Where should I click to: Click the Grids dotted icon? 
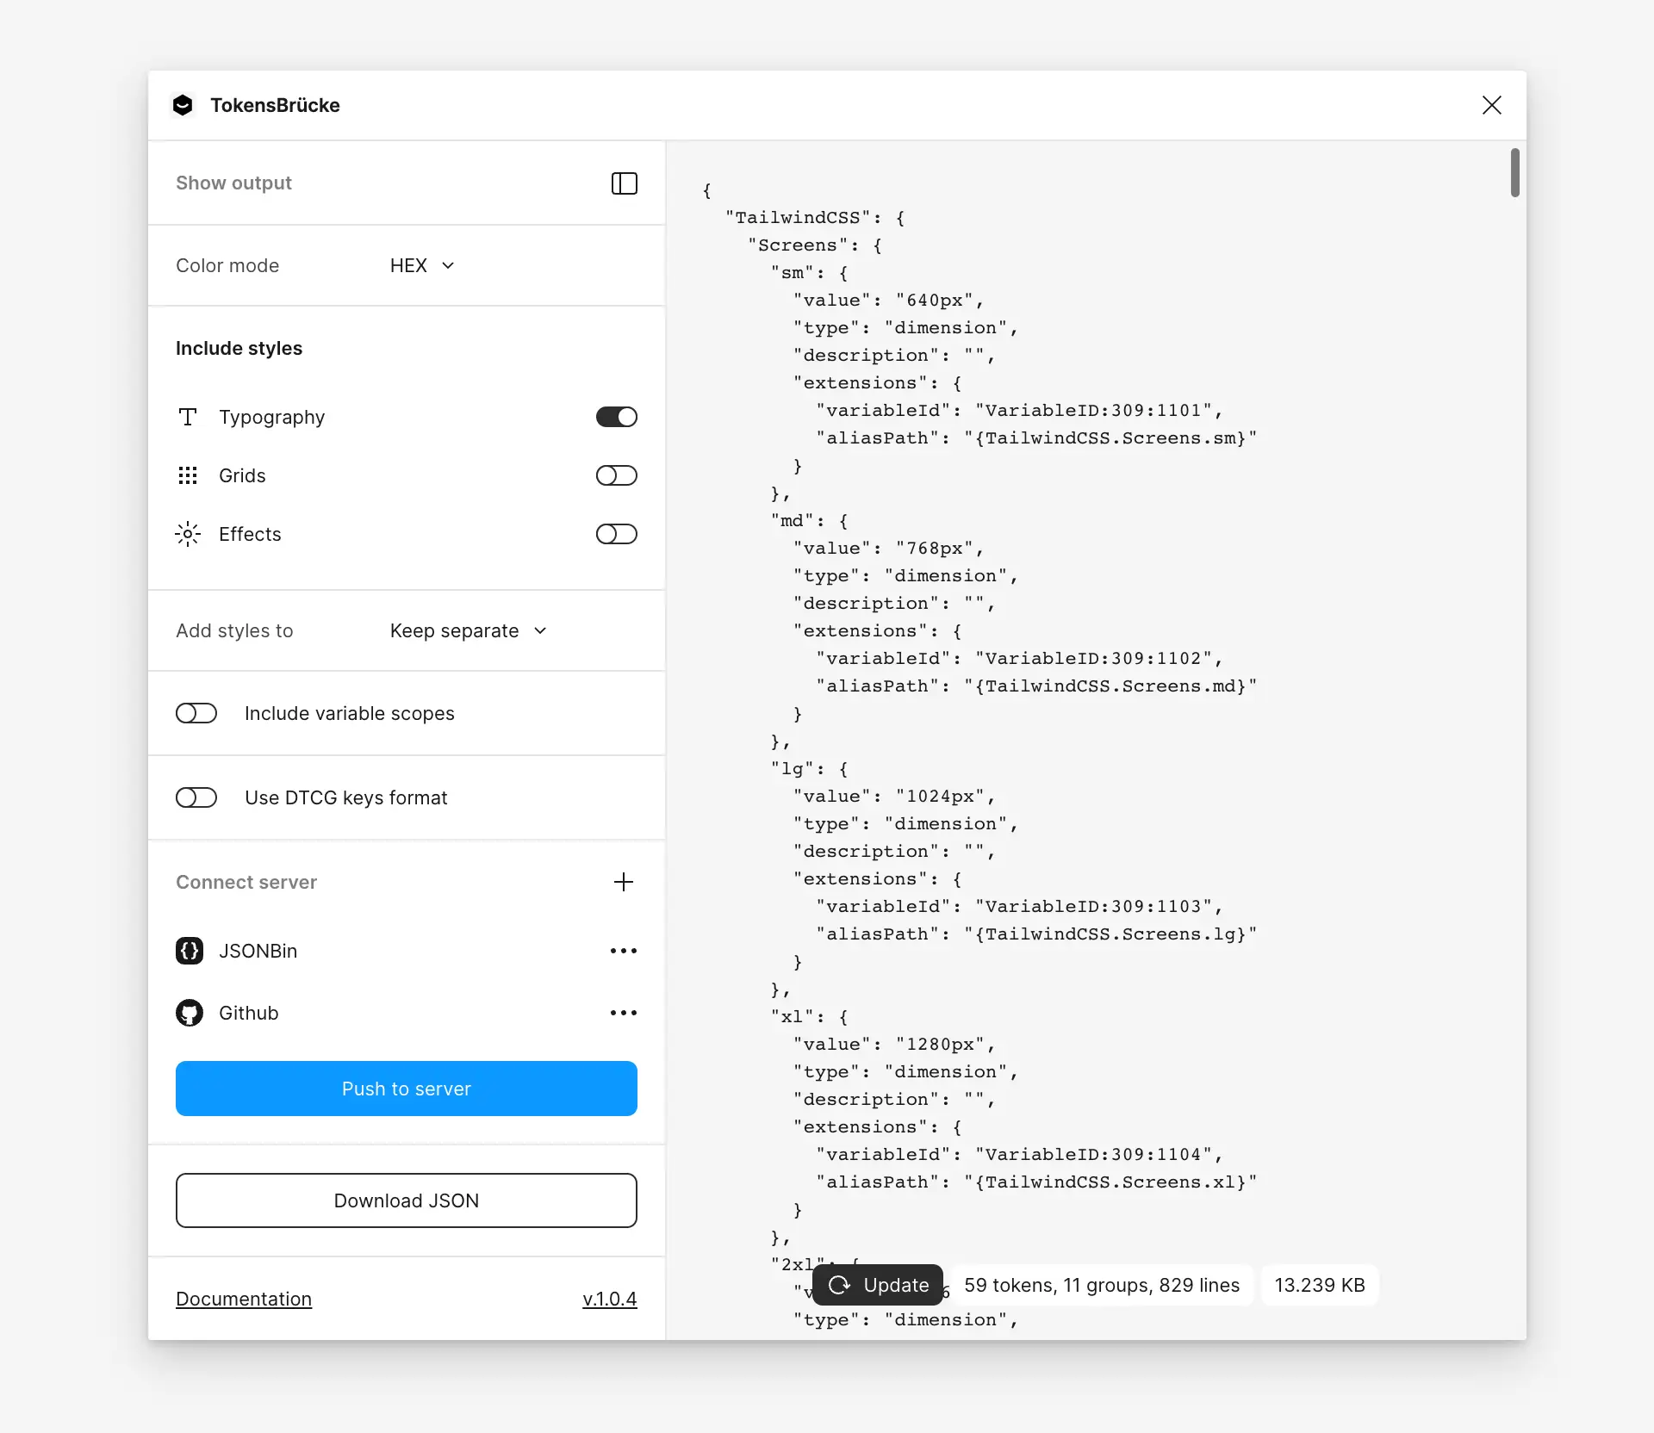pyautogui.click(x=188, y=475)
